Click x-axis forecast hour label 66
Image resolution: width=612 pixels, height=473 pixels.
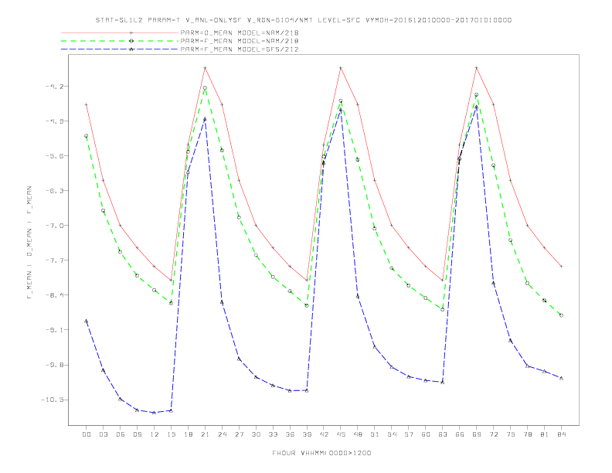click(x=460, y=434)
